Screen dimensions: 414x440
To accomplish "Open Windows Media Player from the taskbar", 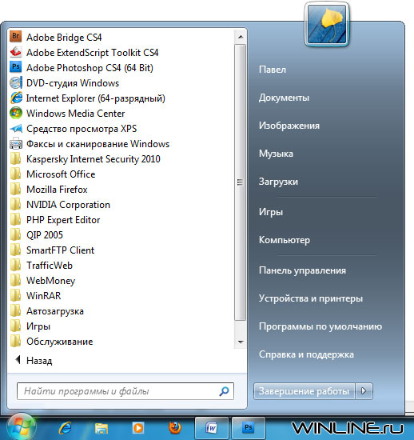I will point(138,428).
